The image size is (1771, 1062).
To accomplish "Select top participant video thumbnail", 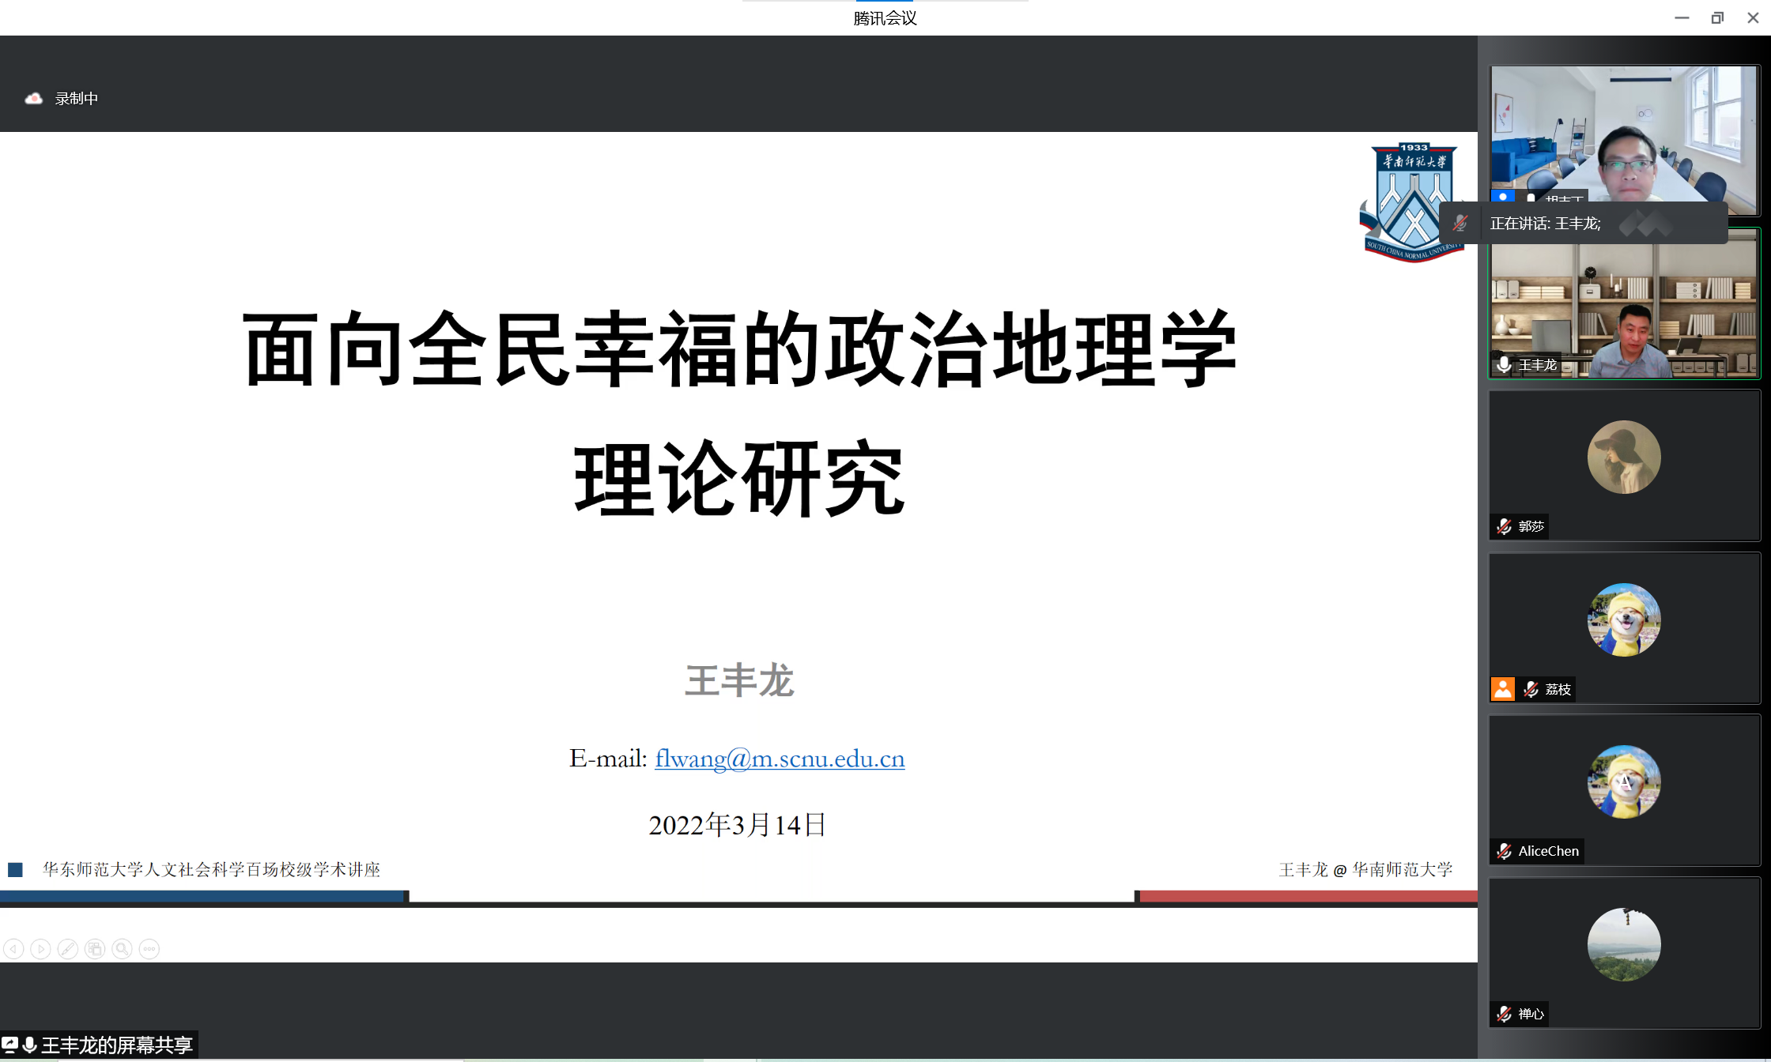I will click(x=1624, y=130).
